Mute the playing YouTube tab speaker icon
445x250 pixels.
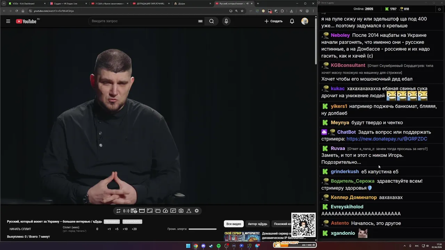click(x=247, y=3)
